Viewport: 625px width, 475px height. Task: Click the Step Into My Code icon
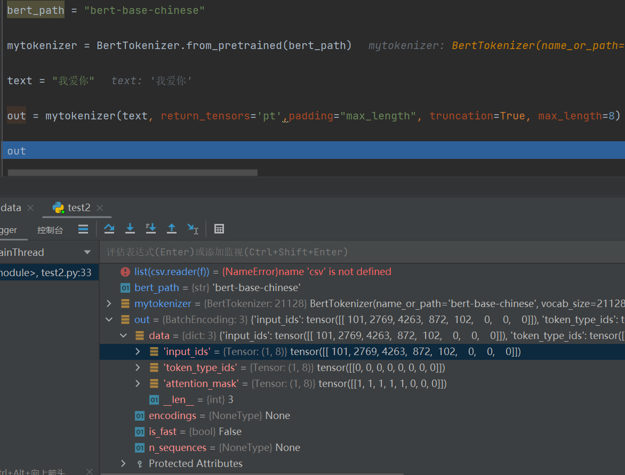coord(151,229)
